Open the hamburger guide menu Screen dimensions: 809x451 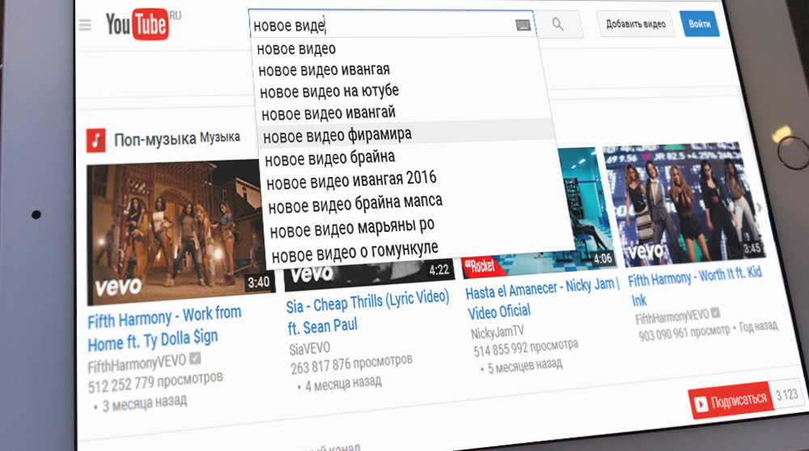pos(85,25)
